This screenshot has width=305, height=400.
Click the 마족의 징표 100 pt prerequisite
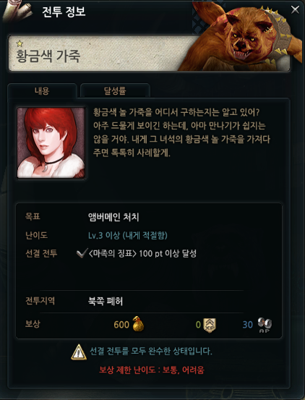142,253
